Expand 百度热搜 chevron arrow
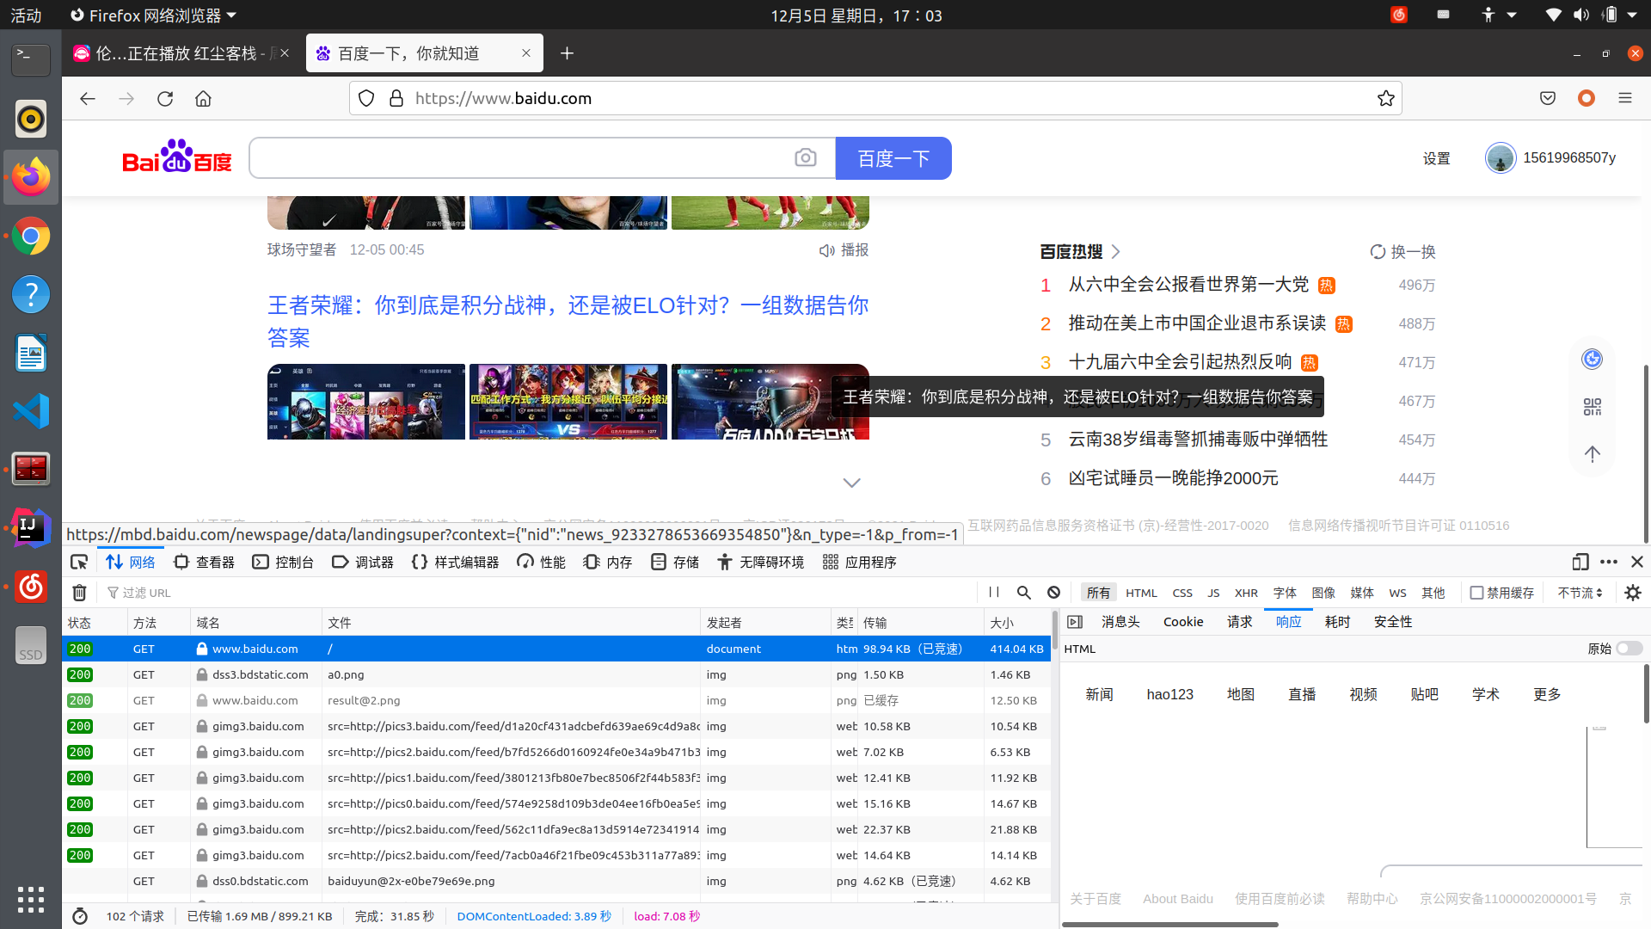Viewport: 1651px width, 929px height. 1115,252
